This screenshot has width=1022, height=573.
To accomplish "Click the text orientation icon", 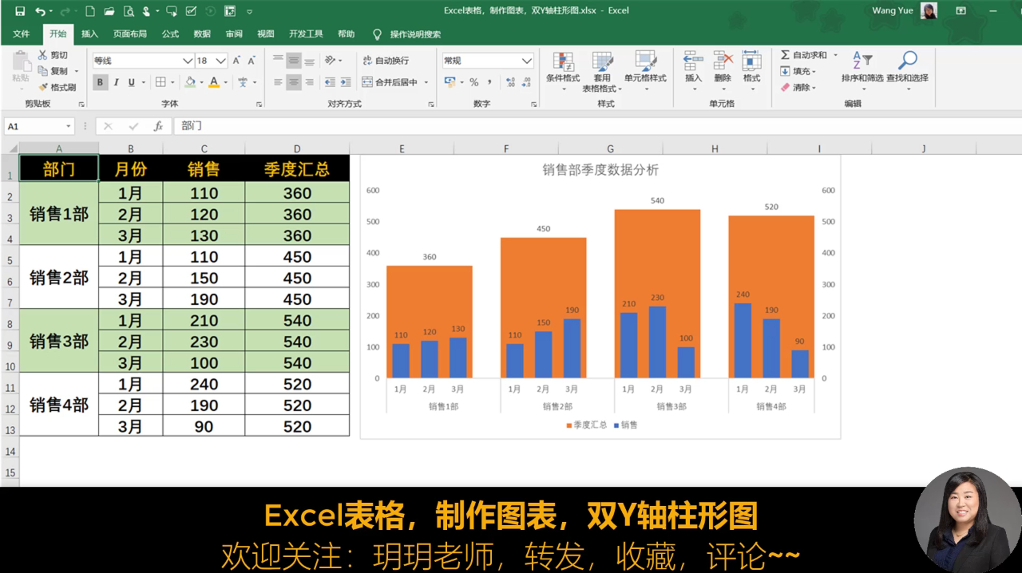I will 331,61.
